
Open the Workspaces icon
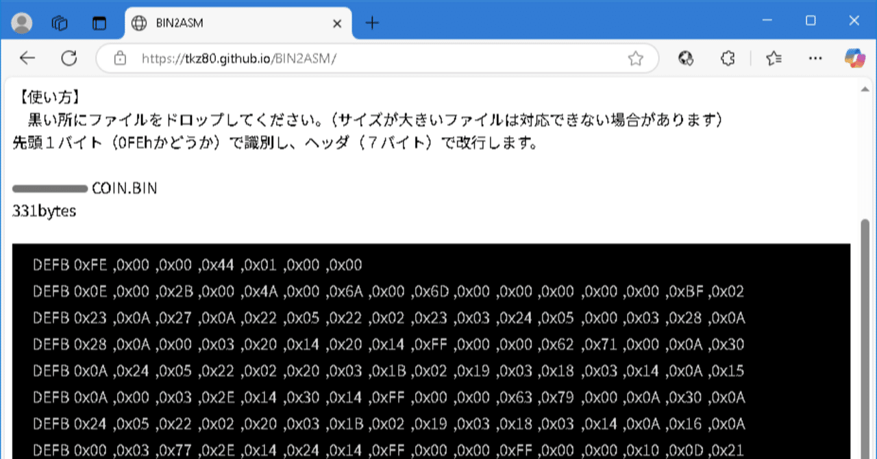click(x=60, y=23)
